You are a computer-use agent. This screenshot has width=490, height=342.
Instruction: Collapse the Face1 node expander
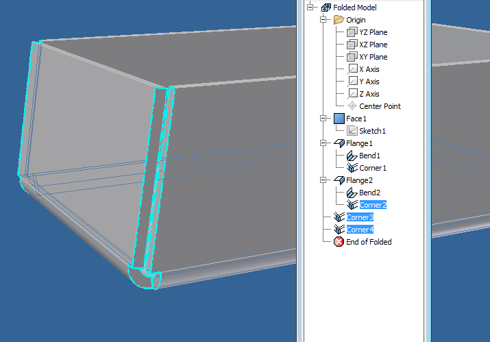tap(323, 119)
